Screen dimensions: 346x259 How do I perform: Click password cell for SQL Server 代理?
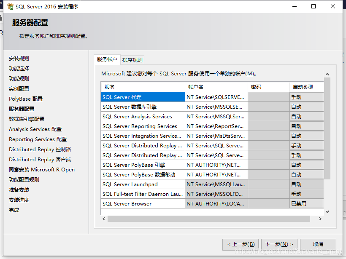point(269,97)
